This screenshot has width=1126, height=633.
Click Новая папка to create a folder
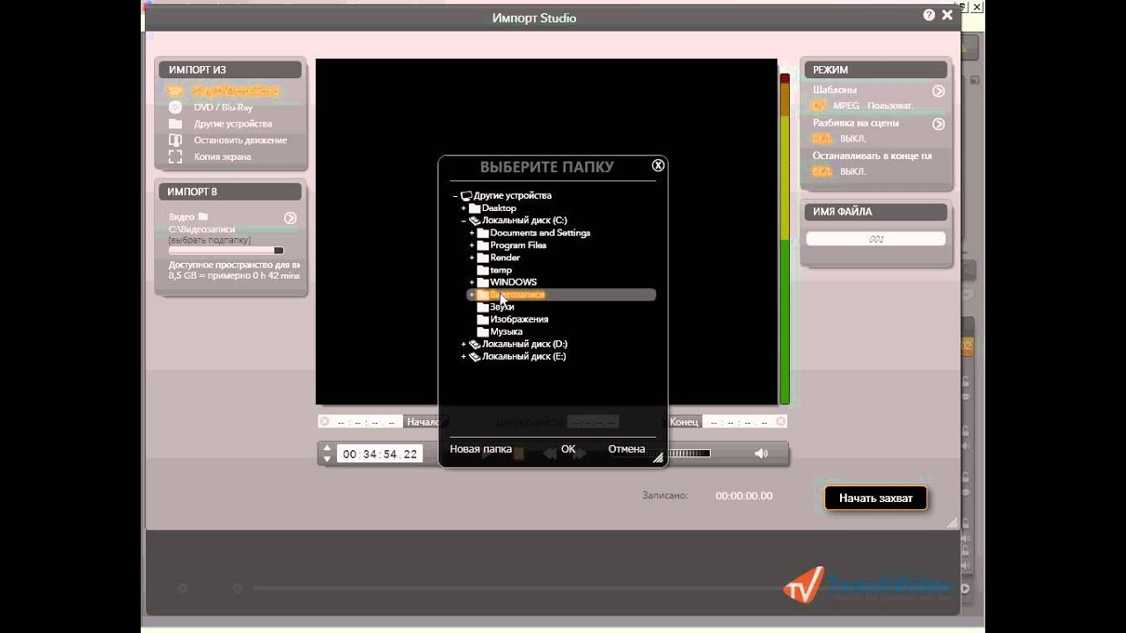click(x=480, y=449)
